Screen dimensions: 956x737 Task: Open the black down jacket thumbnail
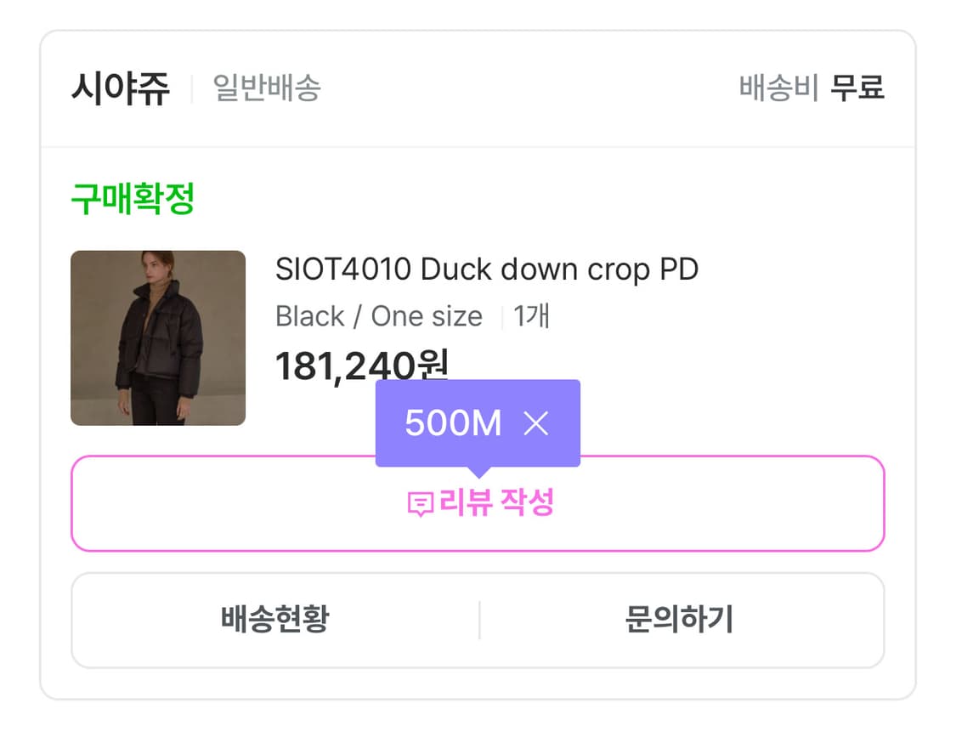[158, 338]
